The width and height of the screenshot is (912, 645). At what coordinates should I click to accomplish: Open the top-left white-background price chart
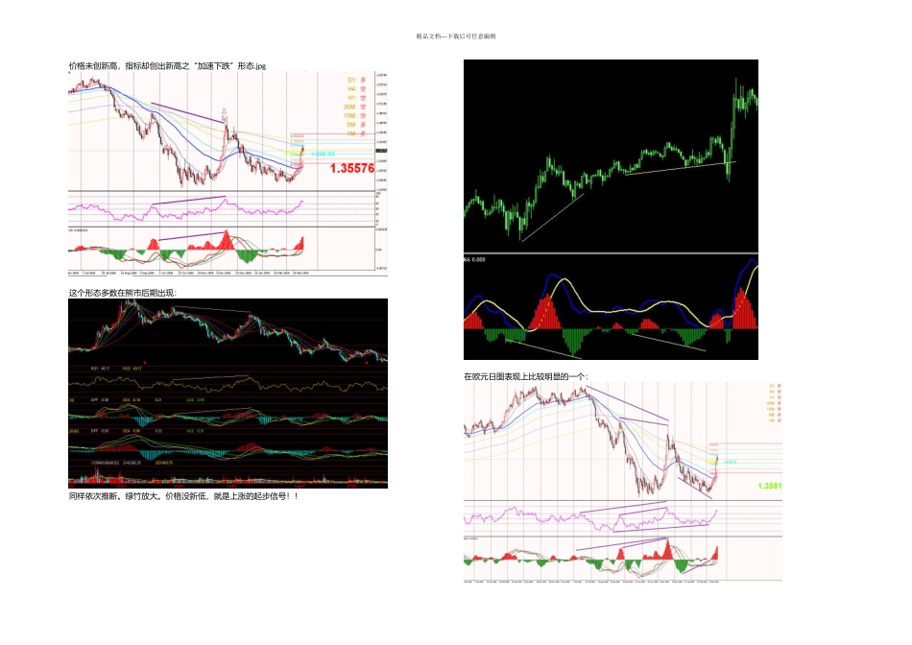228,174
